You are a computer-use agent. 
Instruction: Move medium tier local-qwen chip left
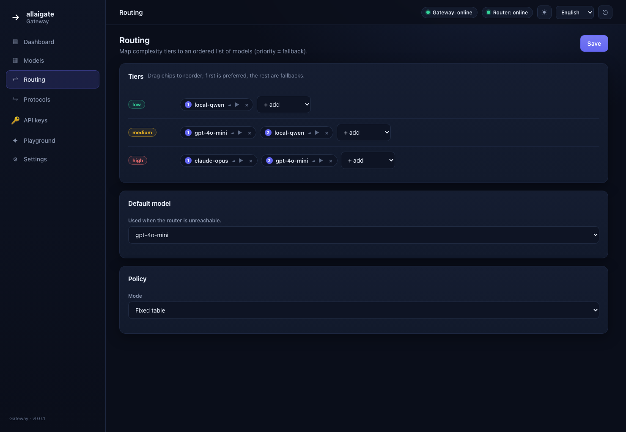coord(309,133)
